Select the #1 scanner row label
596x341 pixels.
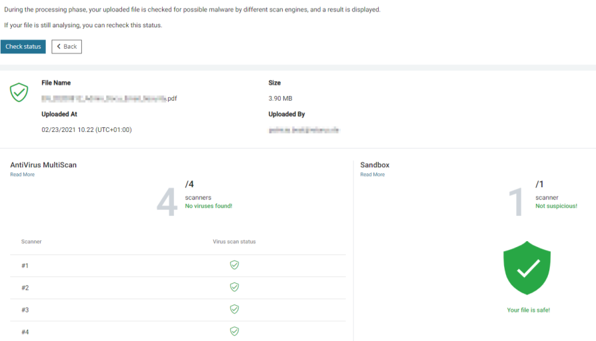25,266
